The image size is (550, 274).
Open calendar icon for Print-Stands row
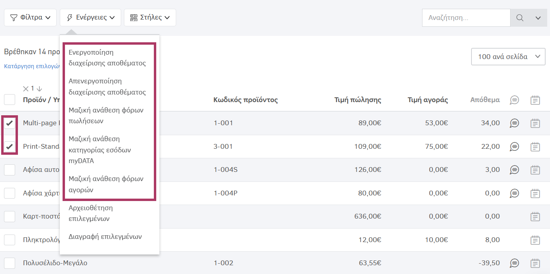(535, 147)
